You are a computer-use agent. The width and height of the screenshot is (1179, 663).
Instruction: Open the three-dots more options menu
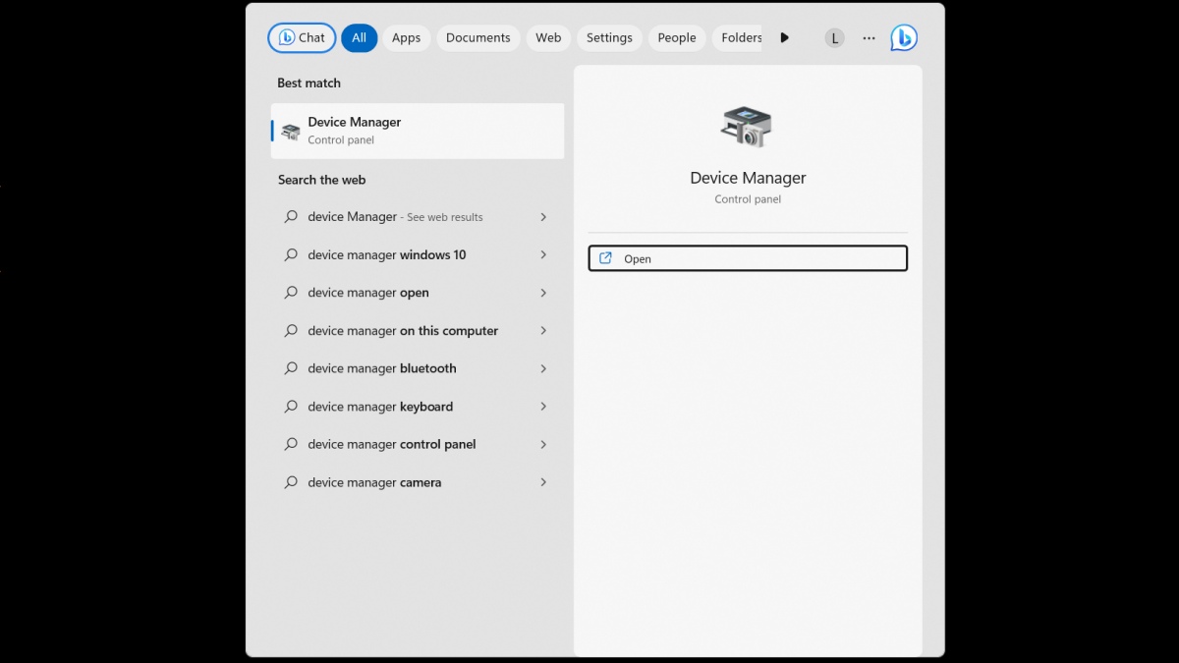pos(869,38)
